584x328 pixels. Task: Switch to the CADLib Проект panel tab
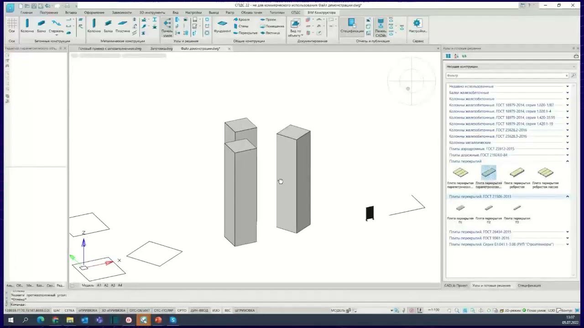[x=456, y=286]
